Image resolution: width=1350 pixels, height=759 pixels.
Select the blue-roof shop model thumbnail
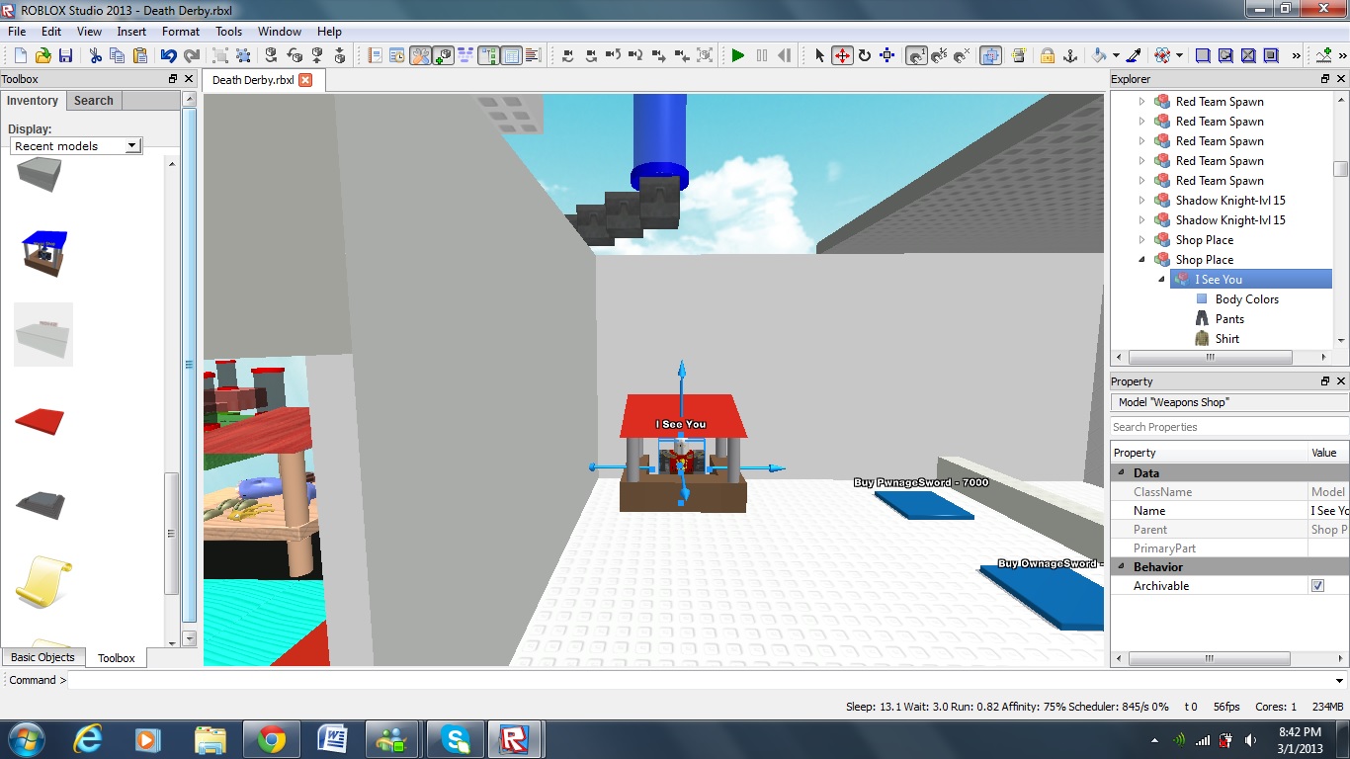point(43,253)
